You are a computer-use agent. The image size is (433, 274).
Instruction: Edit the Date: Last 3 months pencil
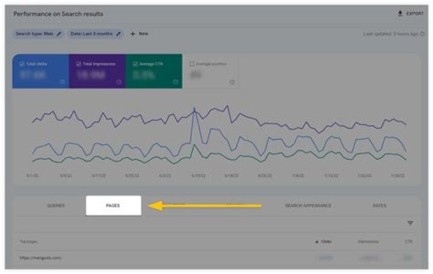[120, 34]
